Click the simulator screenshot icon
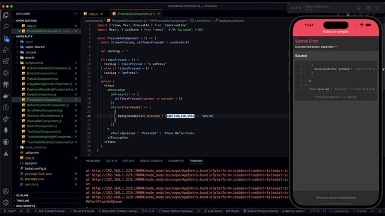 click(x=368, y=8)
